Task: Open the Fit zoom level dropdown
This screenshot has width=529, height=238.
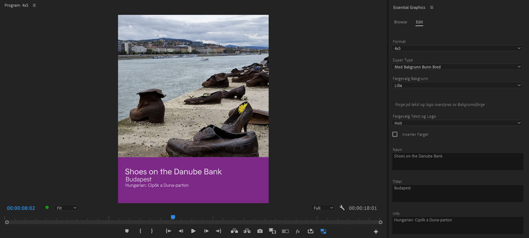Action: click(x=66, y=208)
